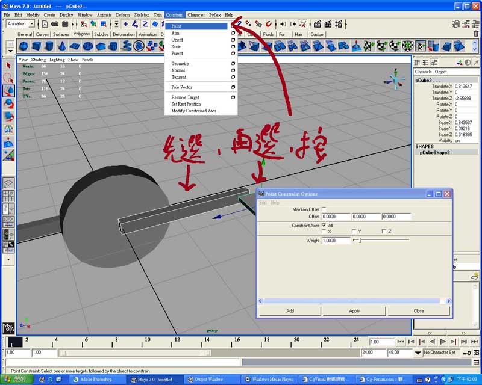482x385 pixels.
Task: Open the character set dropdown arrow
Action: [418, 353]
